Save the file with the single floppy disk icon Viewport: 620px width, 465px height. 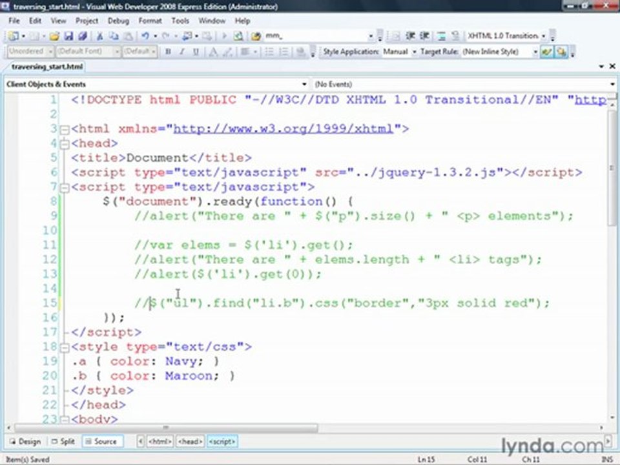click(x=68, y=36)
